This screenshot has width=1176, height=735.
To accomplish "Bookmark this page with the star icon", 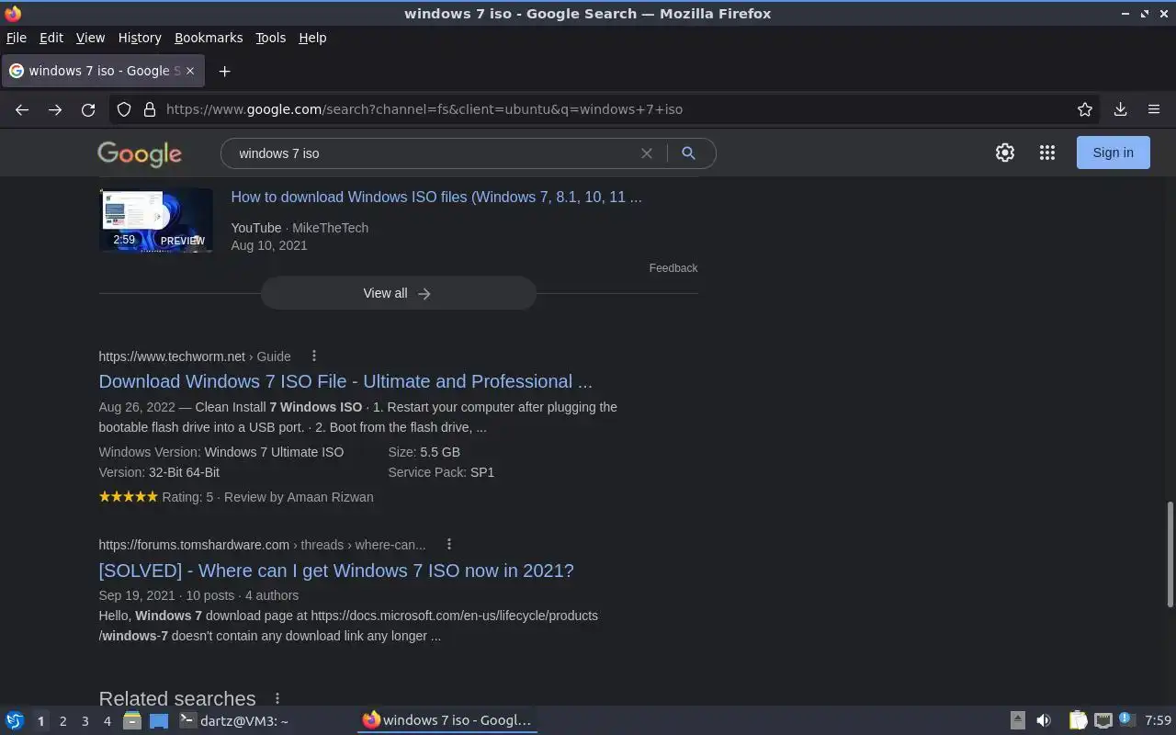I will pos(1085,109).
